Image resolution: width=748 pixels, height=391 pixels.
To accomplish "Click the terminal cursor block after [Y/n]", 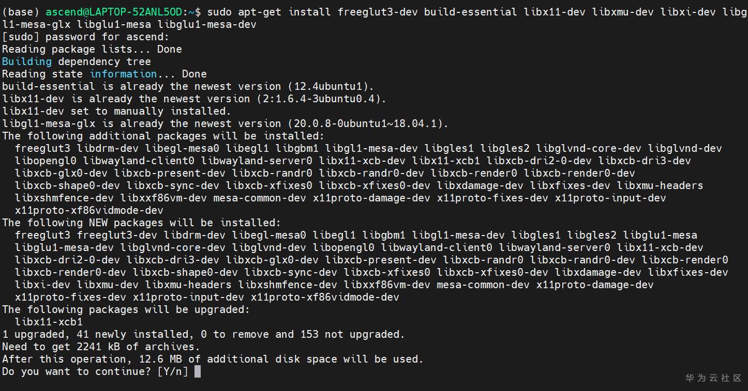I will point(197,371).
